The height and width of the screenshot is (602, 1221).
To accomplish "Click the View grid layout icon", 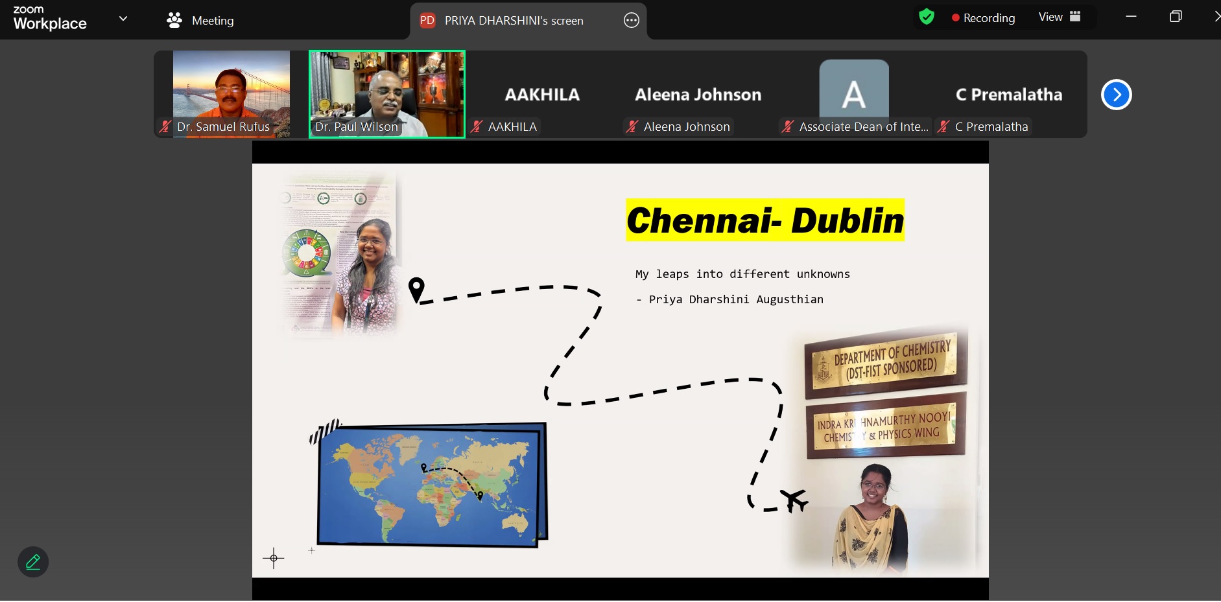I will (1075, 17).
